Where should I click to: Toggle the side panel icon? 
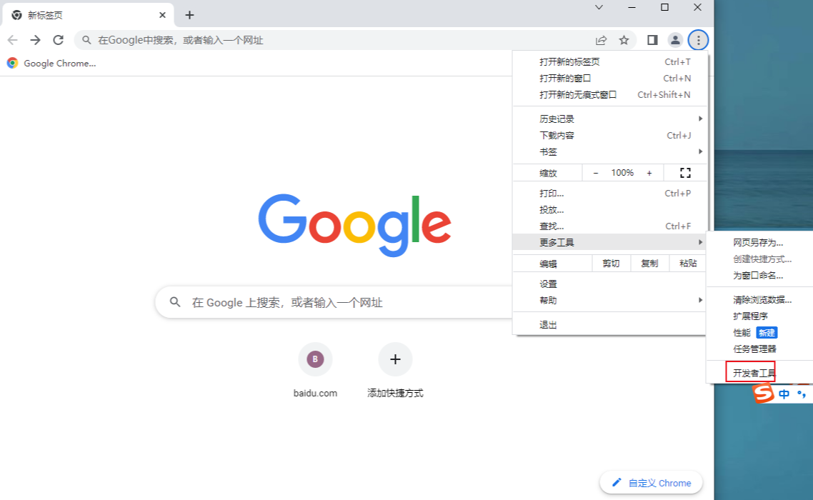pyautogui.click(x=652, y=40)
